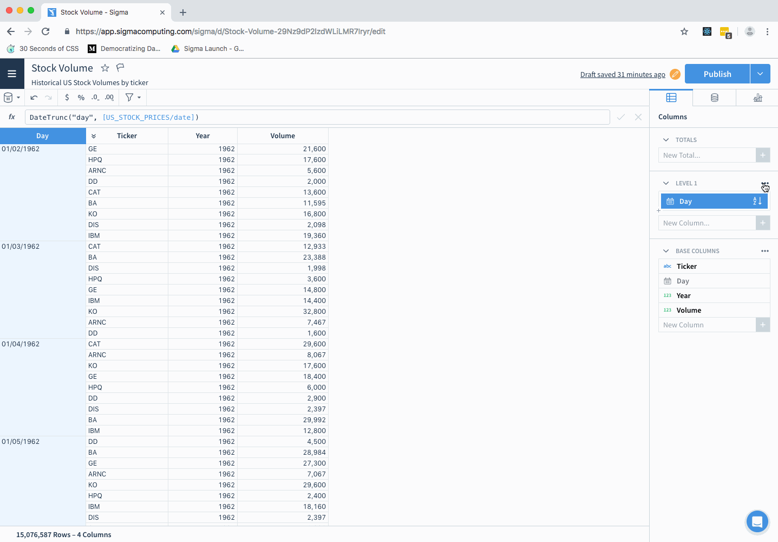The width and height of the screenshot is (778, 542).
Task: Click Level 1 New Column input field
Action: [707, 223]
